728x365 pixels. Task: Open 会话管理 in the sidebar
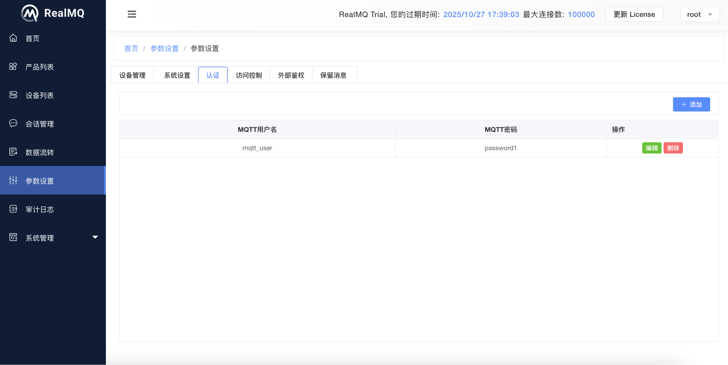(x=53, y=124)
